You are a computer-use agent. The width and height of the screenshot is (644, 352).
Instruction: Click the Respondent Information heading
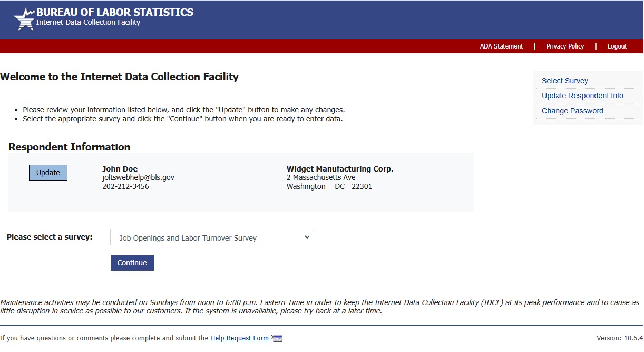click(x=70, y=147)
